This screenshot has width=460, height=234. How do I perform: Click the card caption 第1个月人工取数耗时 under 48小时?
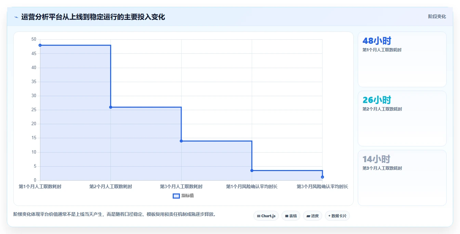click(382, 50)
